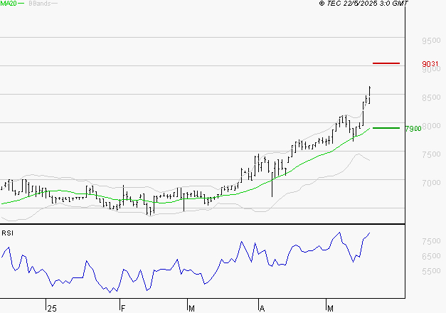Click the A month marker on time axis

click(x=262, y=308)
